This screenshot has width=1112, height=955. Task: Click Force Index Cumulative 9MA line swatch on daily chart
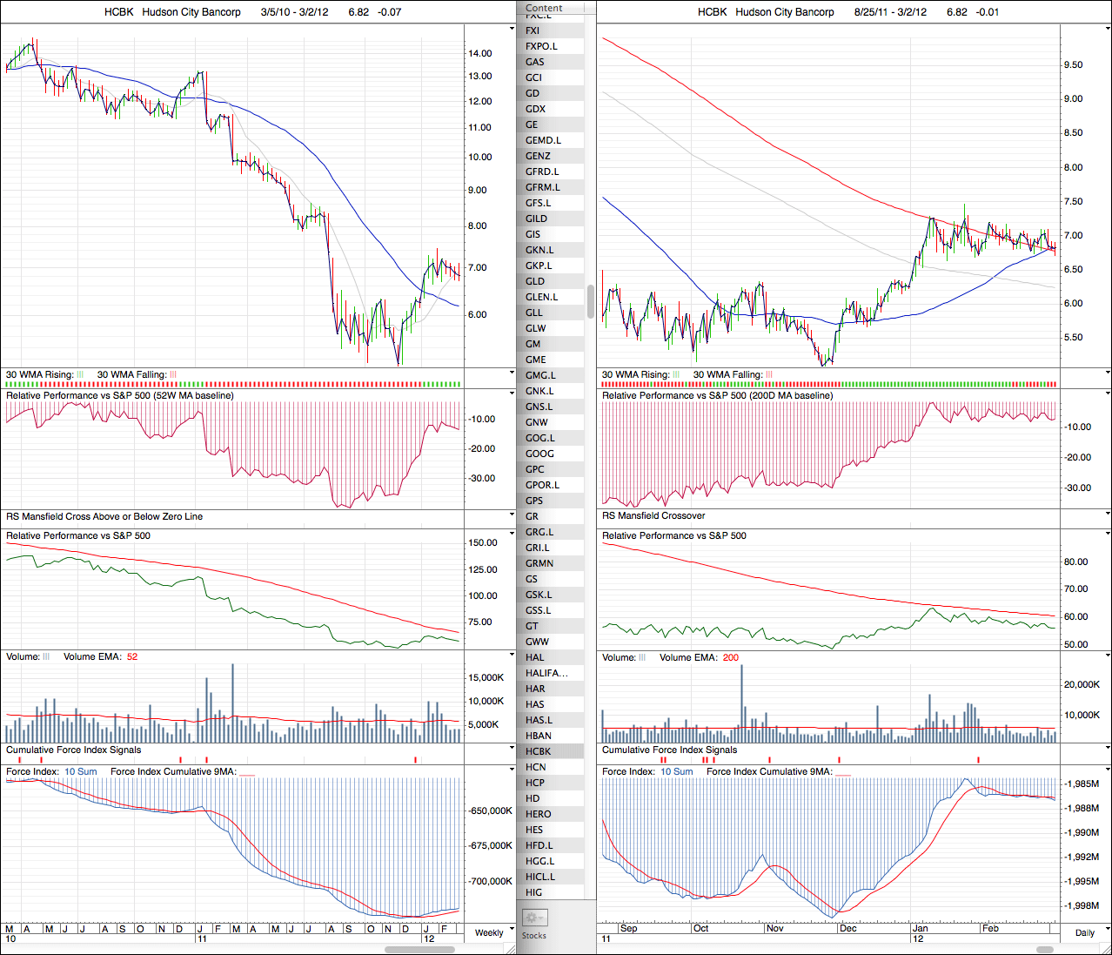842,772
